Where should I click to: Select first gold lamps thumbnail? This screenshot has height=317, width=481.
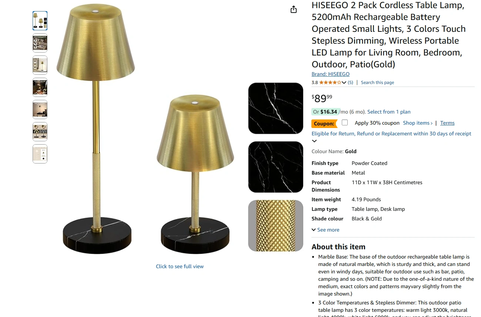click(40, 21)
